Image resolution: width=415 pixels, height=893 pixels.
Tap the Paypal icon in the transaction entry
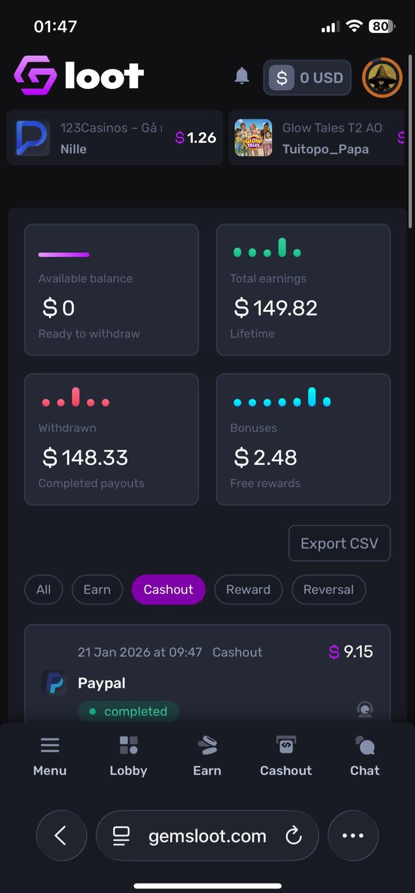click(54, 682)
